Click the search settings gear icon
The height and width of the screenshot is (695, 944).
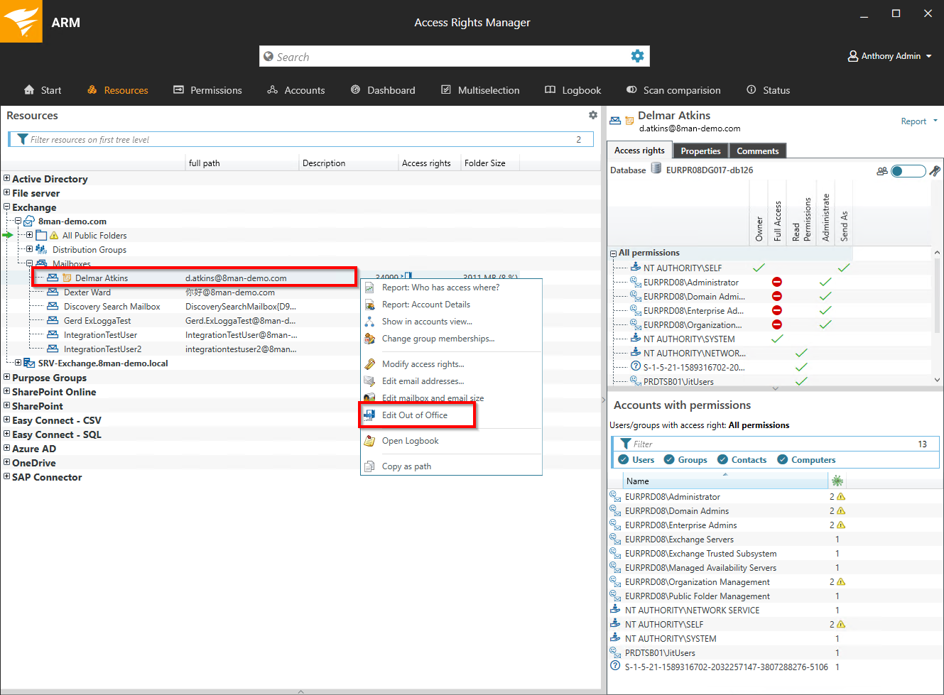(x=637, y=56)
